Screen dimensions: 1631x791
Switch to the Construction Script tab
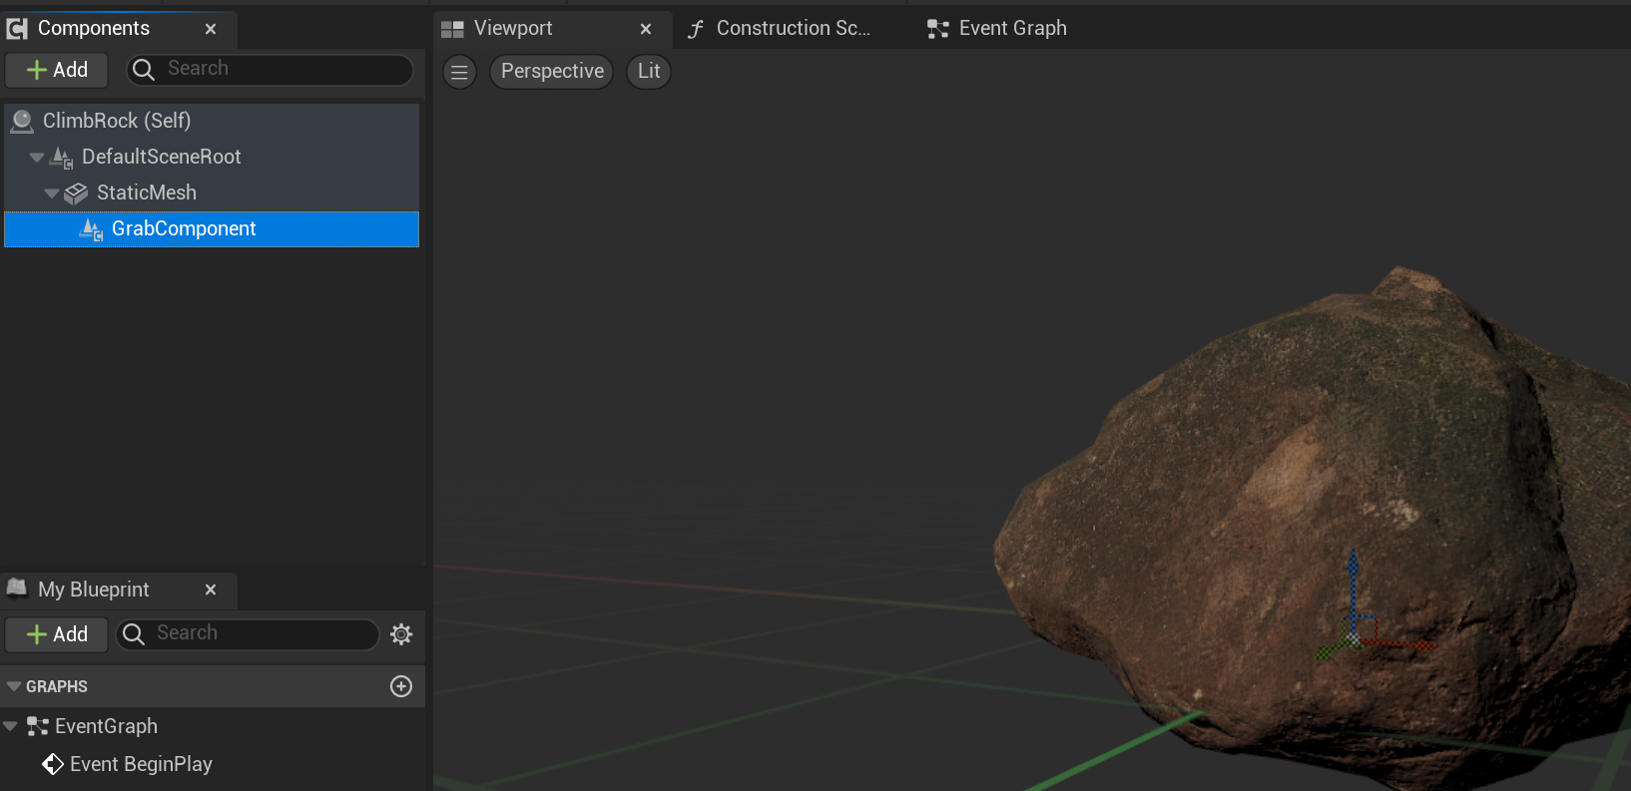pyautogui.click(x=793, y=29)
